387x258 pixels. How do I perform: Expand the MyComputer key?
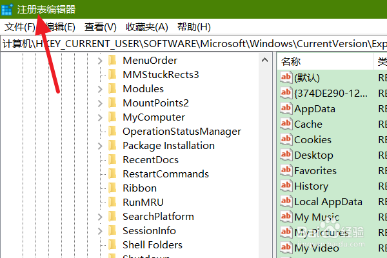click(x=100, y=117)
